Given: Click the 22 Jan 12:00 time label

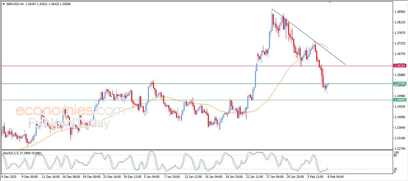Looking at the screenshot, I should (254, 177).
